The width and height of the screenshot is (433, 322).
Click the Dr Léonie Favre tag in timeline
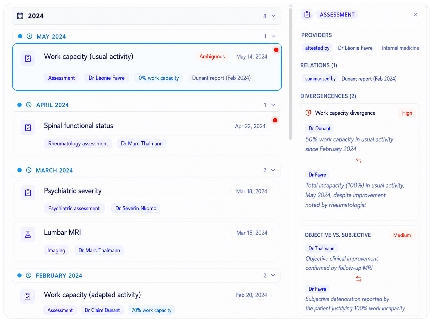click(x=106, y=78)
